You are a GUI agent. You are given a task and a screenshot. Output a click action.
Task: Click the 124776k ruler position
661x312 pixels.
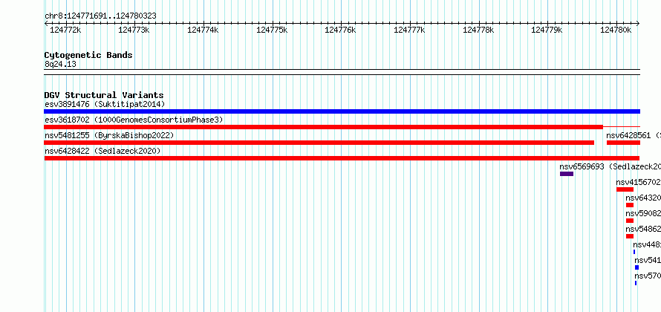(341, 30)
